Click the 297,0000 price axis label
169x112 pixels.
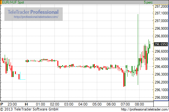pos(161,21)
